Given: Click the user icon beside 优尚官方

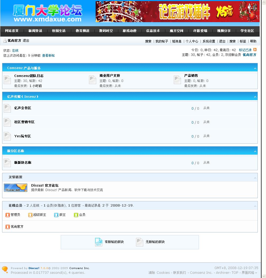Looking at the screenshot, I should (x=5, y=41).
